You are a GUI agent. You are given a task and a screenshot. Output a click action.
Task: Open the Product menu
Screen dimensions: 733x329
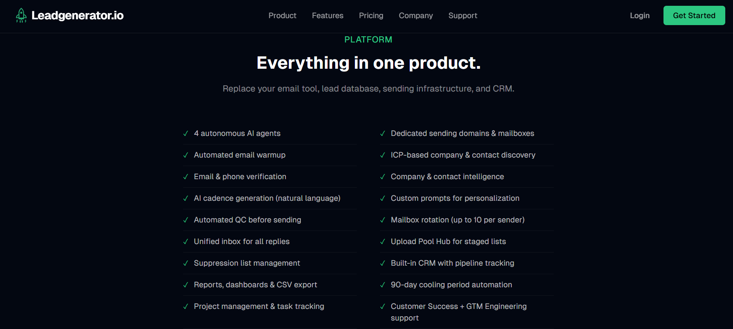point(282,15)
